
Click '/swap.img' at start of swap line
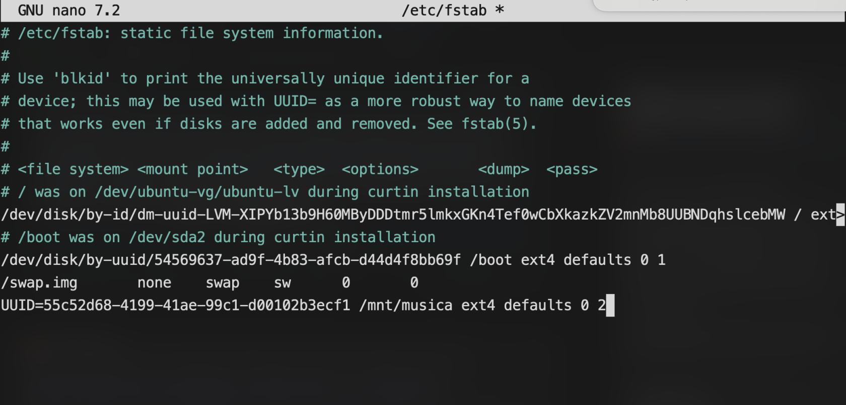click(39, 283)
